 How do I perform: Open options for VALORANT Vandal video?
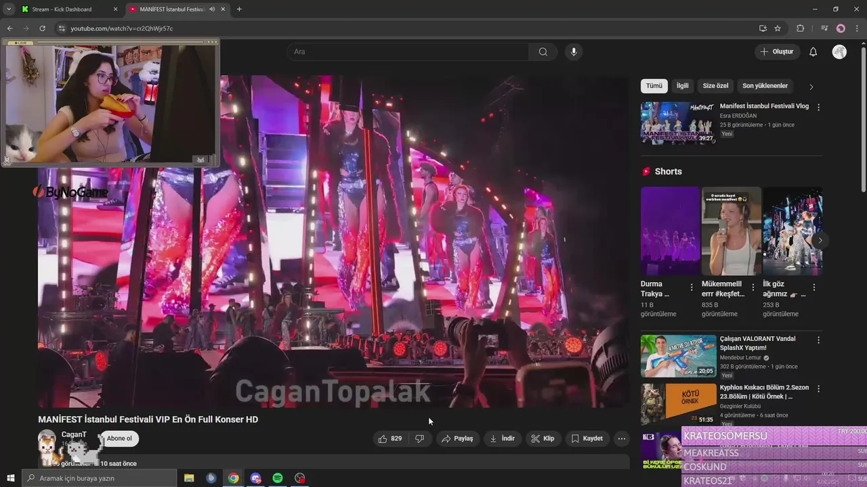coord(818,340)
